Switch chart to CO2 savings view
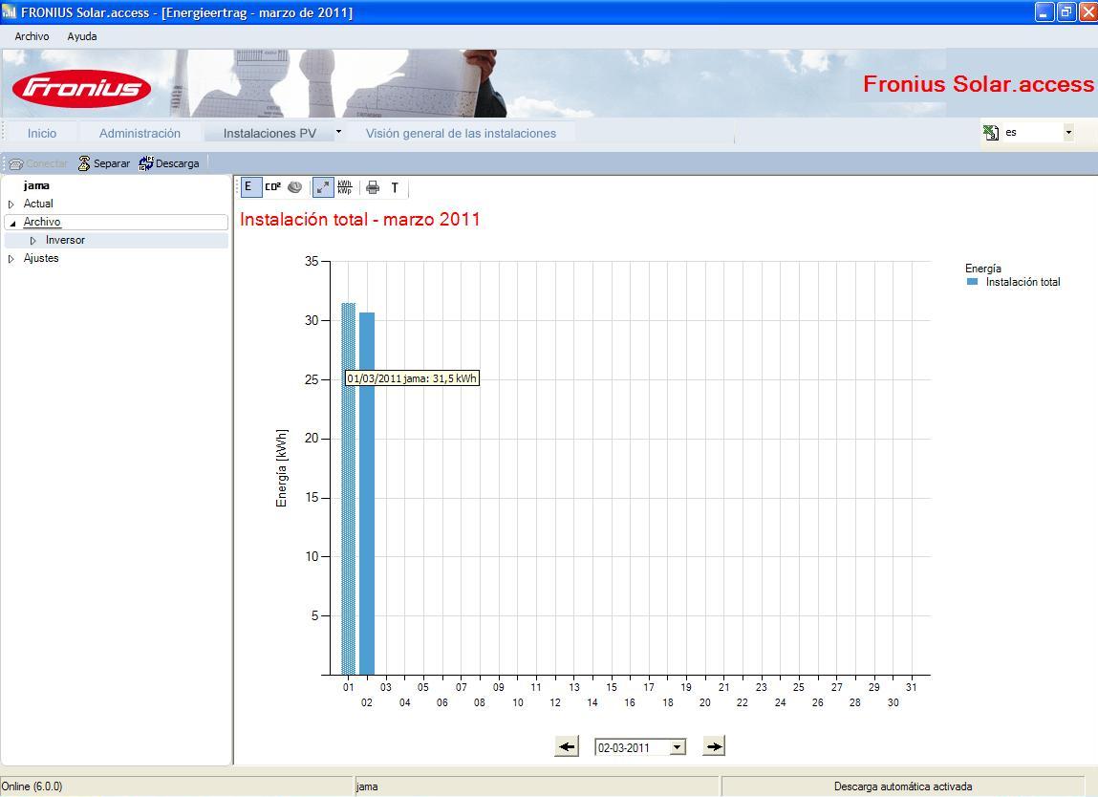Viewport: 1098px width, 797px height. tap(272, 187)
